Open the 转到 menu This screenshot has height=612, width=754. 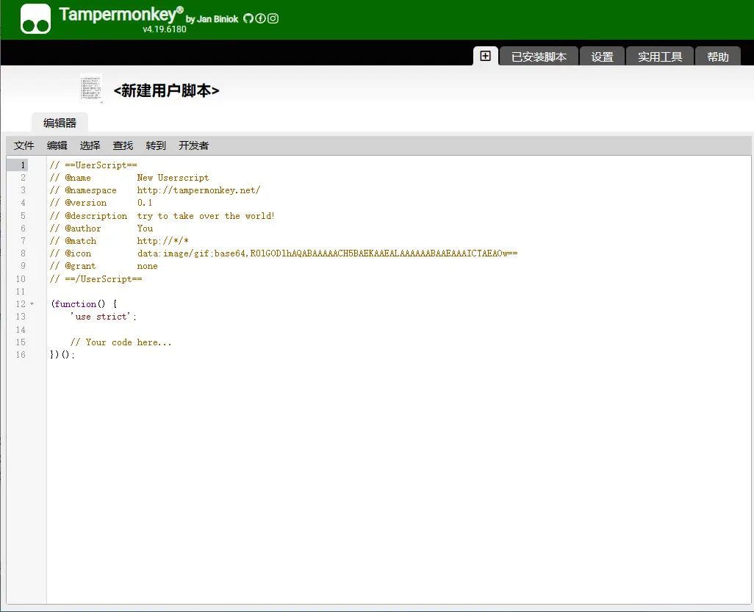[156, 145]
